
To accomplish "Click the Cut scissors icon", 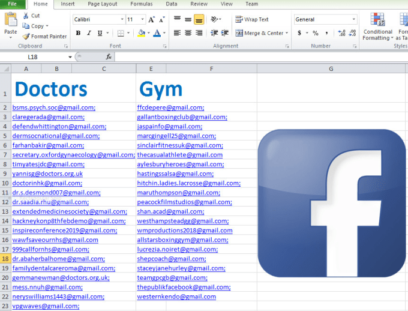I will pyautogui.click(x=26, y=16).
